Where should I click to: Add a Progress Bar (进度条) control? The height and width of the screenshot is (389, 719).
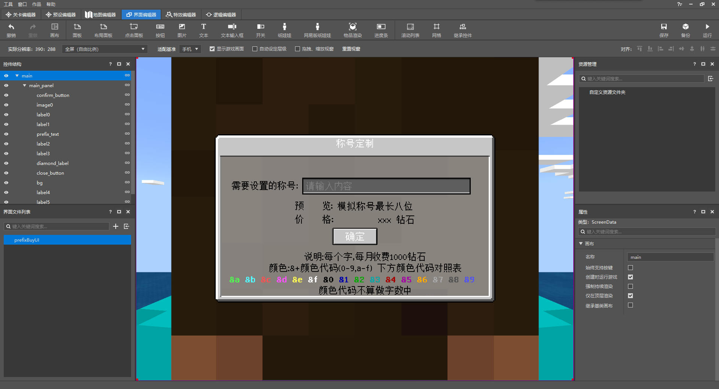pos(381,30)
